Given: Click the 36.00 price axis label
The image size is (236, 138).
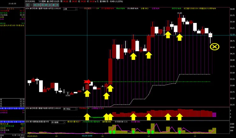Looking at the screenshot, I should coord(232,9).
